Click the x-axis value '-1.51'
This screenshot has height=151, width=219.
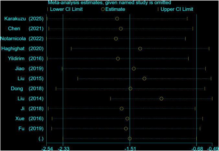[x=130, y=149]
